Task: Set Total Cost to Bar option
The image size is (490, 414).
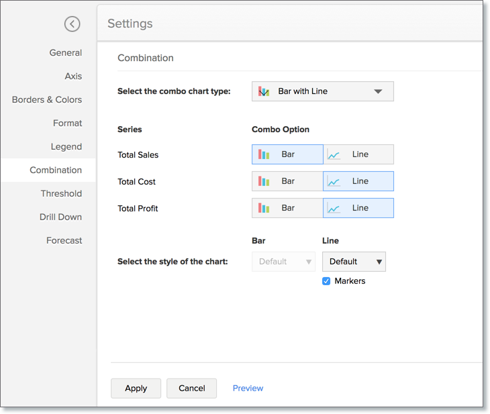Action: 287,181
